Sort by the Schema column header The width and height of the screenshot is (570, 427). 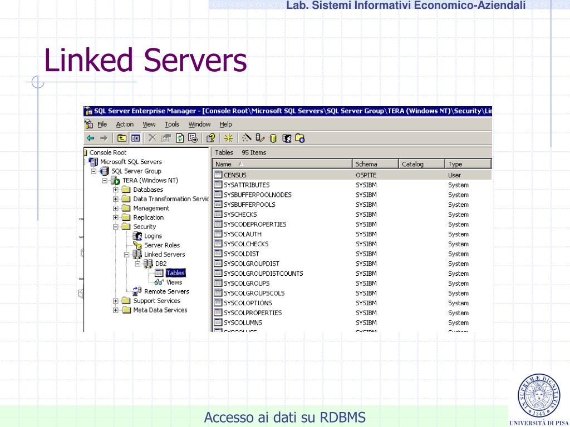pyautogui.click(x=375, y=164)
